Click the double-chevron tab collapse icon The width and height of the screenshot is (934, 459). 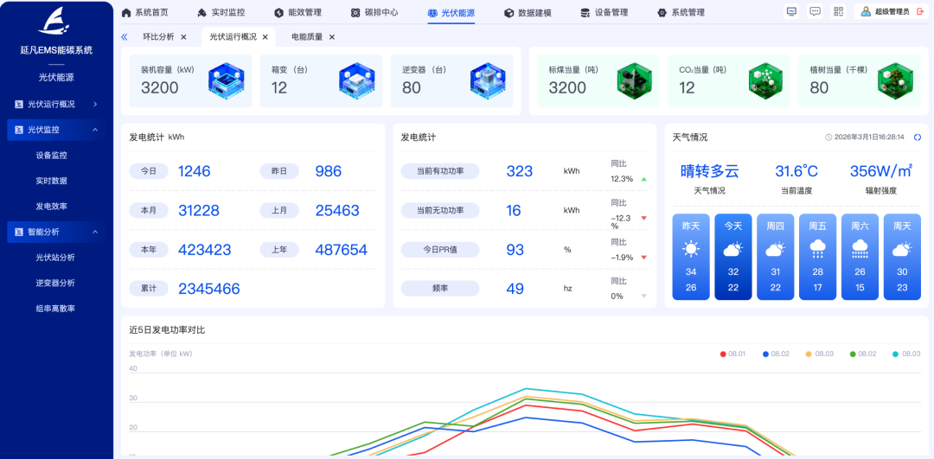125,37
